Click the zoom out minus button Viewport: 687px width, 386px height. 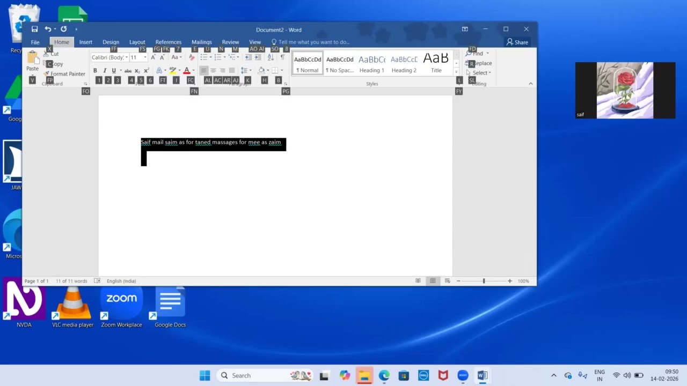[x=458, y=281]
